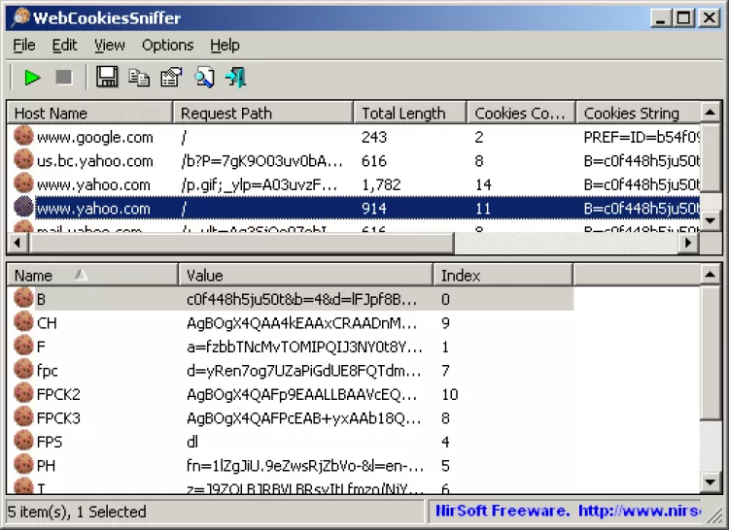Click cookie icon of CH cookie row
The width and height of the screenshot is (729, 530).
[23, 322]
